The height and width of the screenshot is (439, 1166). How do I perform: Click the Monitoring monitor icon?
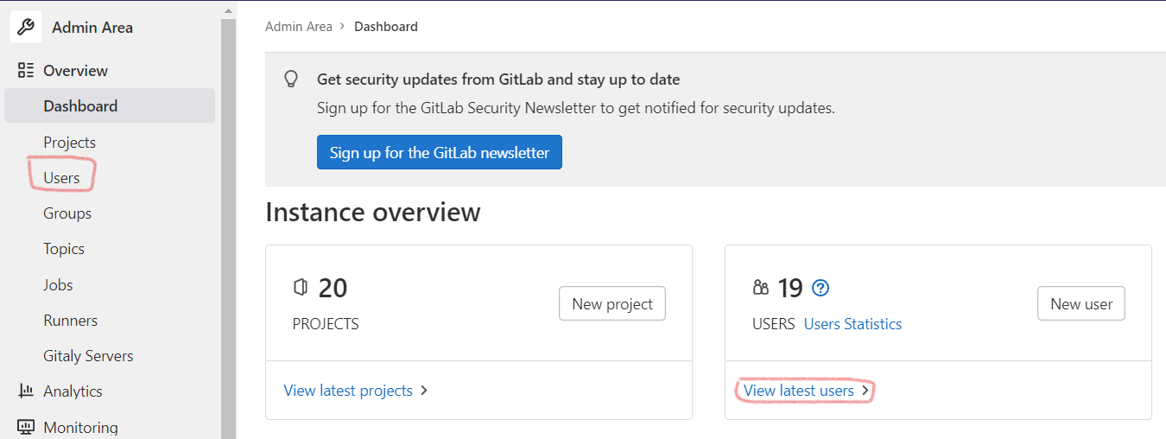pos(26,427)
